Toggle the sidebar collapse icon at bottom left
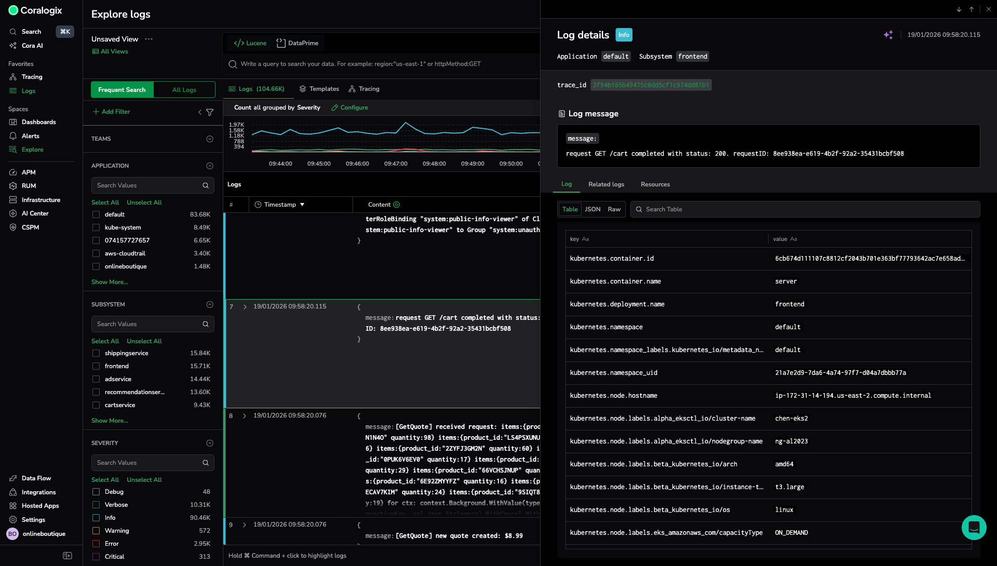This screenshot has width=997, height=566. coord(68,556)
